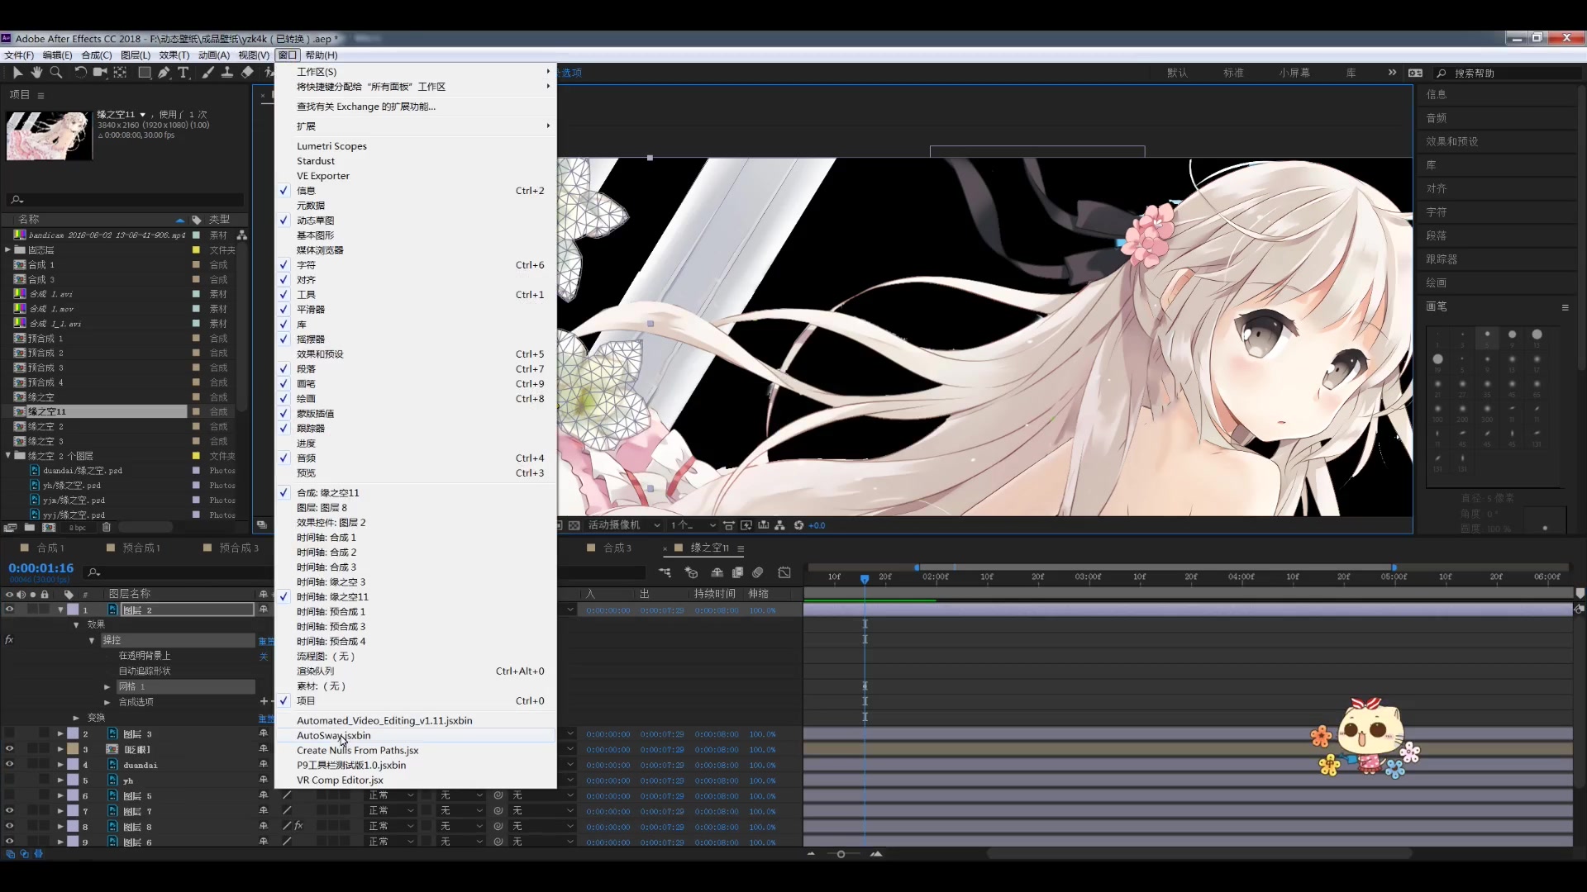This screenshot has width=1587, height=892.
Task: Enable frame blending for timeline layers
Action: (737, 572)
